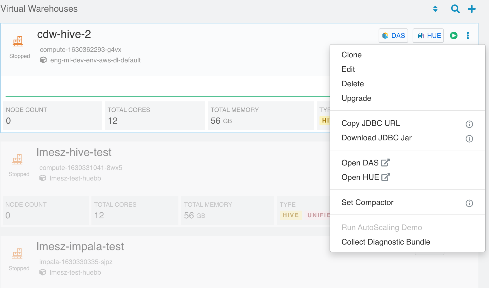This screenshot has height=288, width=489.
Task: Select Clone from the context menu
Action: 351,55
